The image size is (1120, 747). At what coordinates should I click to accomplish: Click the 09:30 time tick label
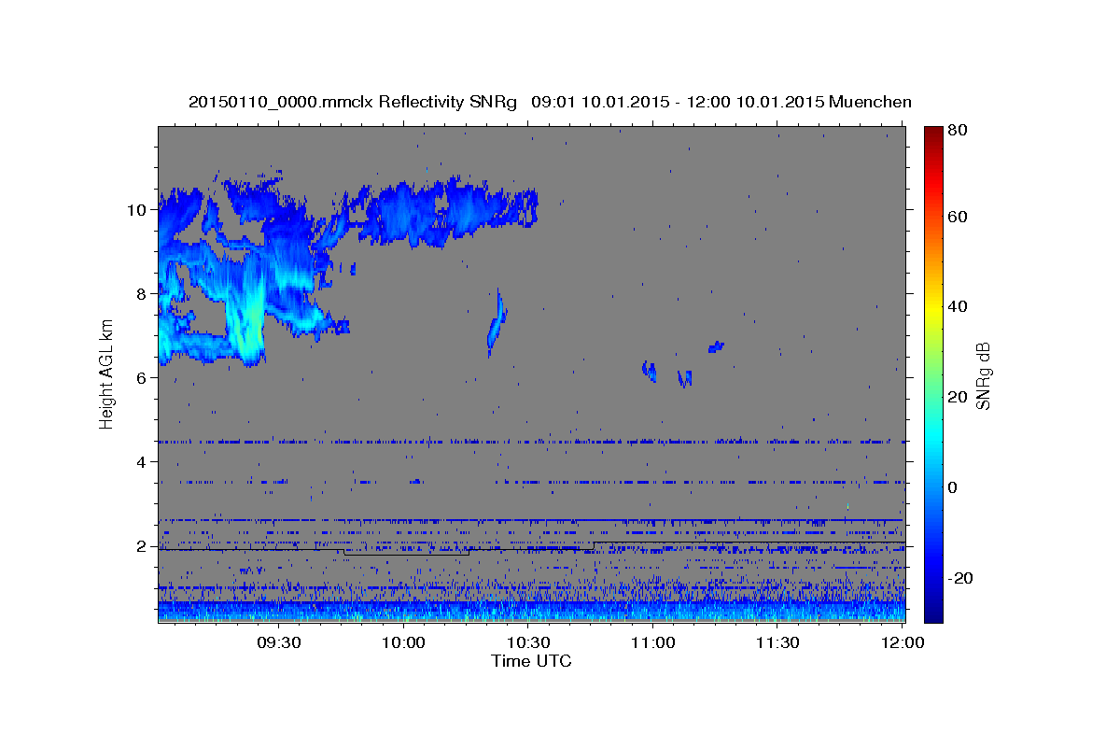(x=278, y=642)
